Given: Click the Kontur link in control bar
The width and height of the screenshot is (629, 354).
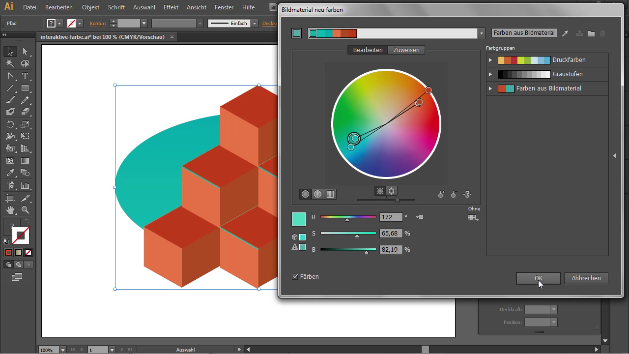Looking at the screenshot, I should click(98, 23).
